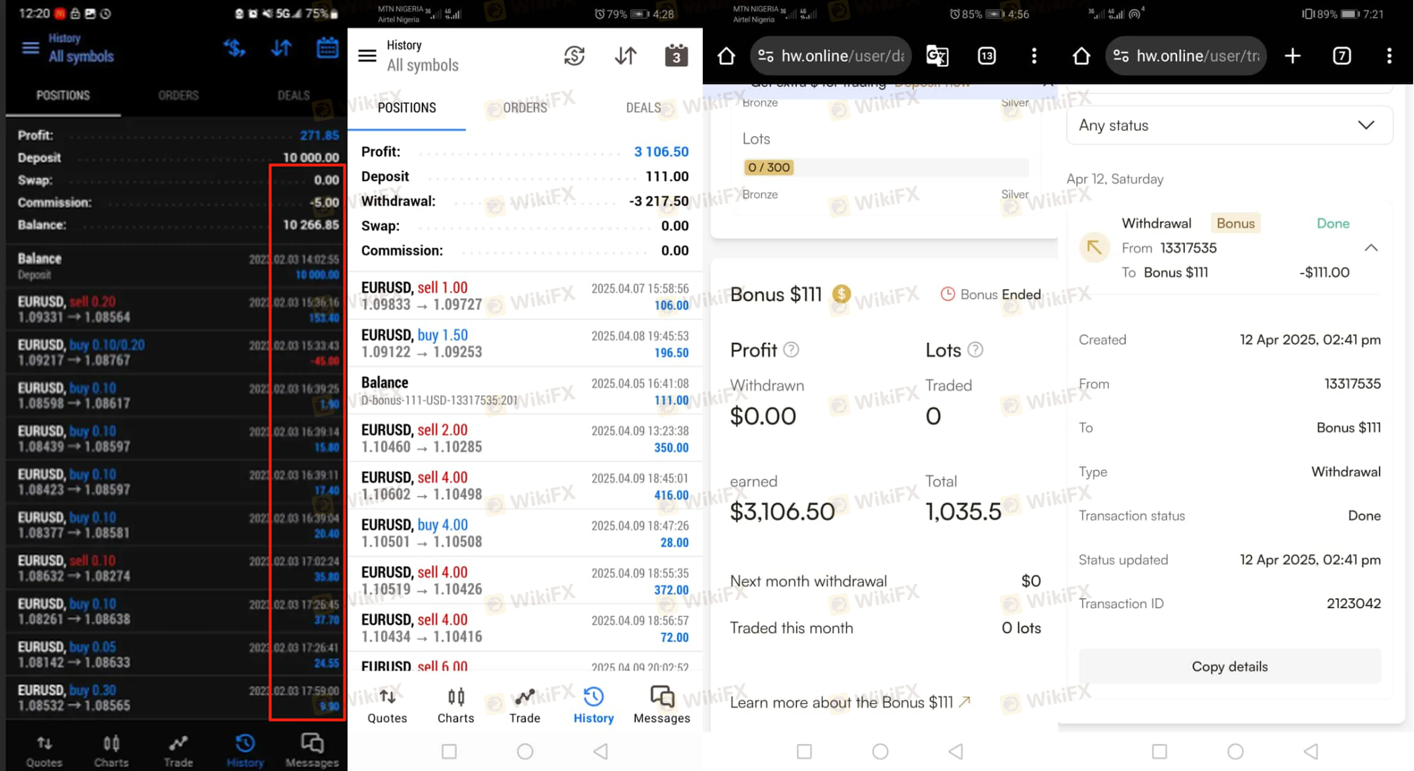Open the 13 tabs switcher in browser
The width and height of the screenshot is (1414, 771).
tap(986, 55)
